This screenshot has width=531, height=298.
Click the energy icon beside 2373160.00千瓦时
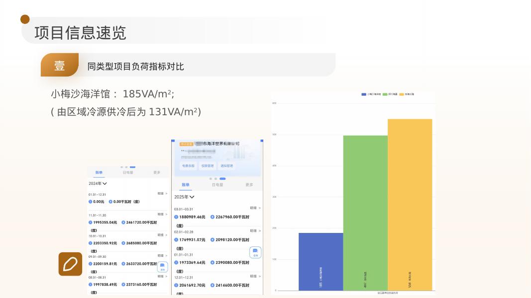pos(123,285)
